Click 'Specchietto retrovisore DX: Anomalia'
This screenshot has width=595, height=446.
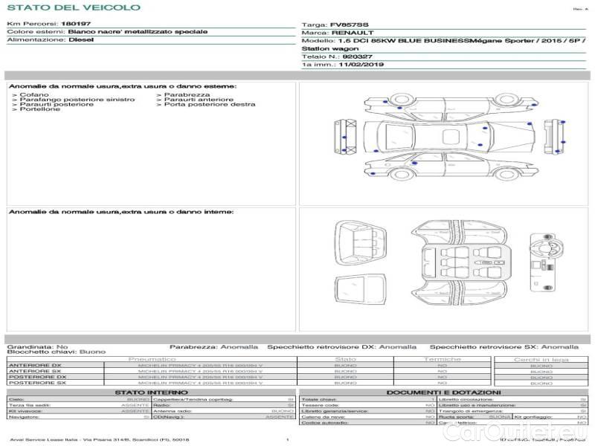coord(341,346)
